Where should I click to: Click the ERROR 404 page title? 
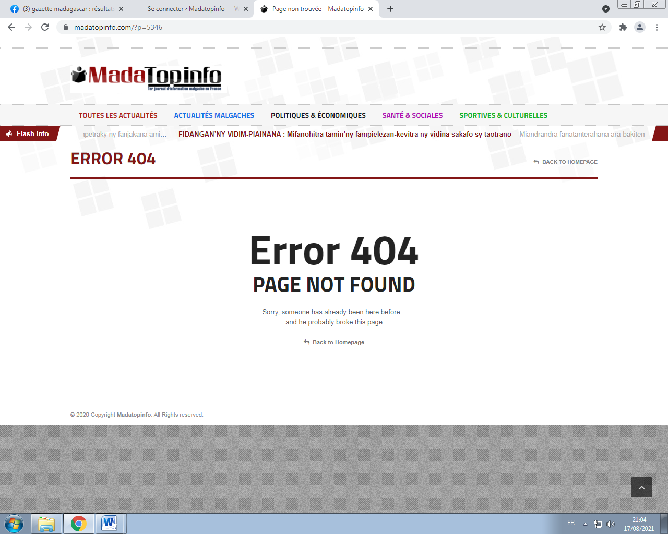point(113,159)
